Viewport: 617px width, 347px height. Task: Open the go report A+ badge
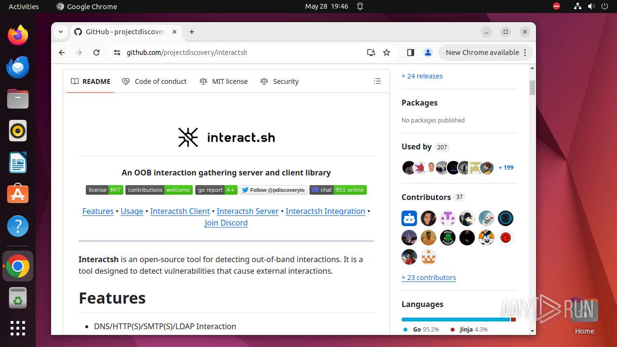tap(216, 190)
